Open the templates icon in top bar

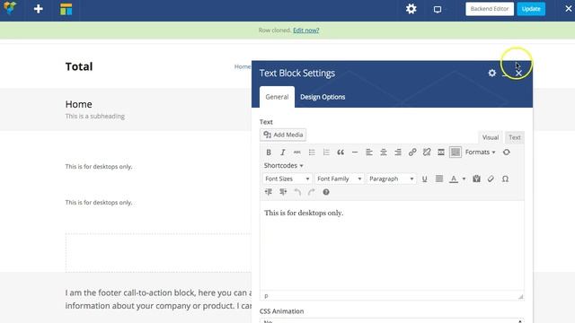pyautogui.click(x=66, y=9)
